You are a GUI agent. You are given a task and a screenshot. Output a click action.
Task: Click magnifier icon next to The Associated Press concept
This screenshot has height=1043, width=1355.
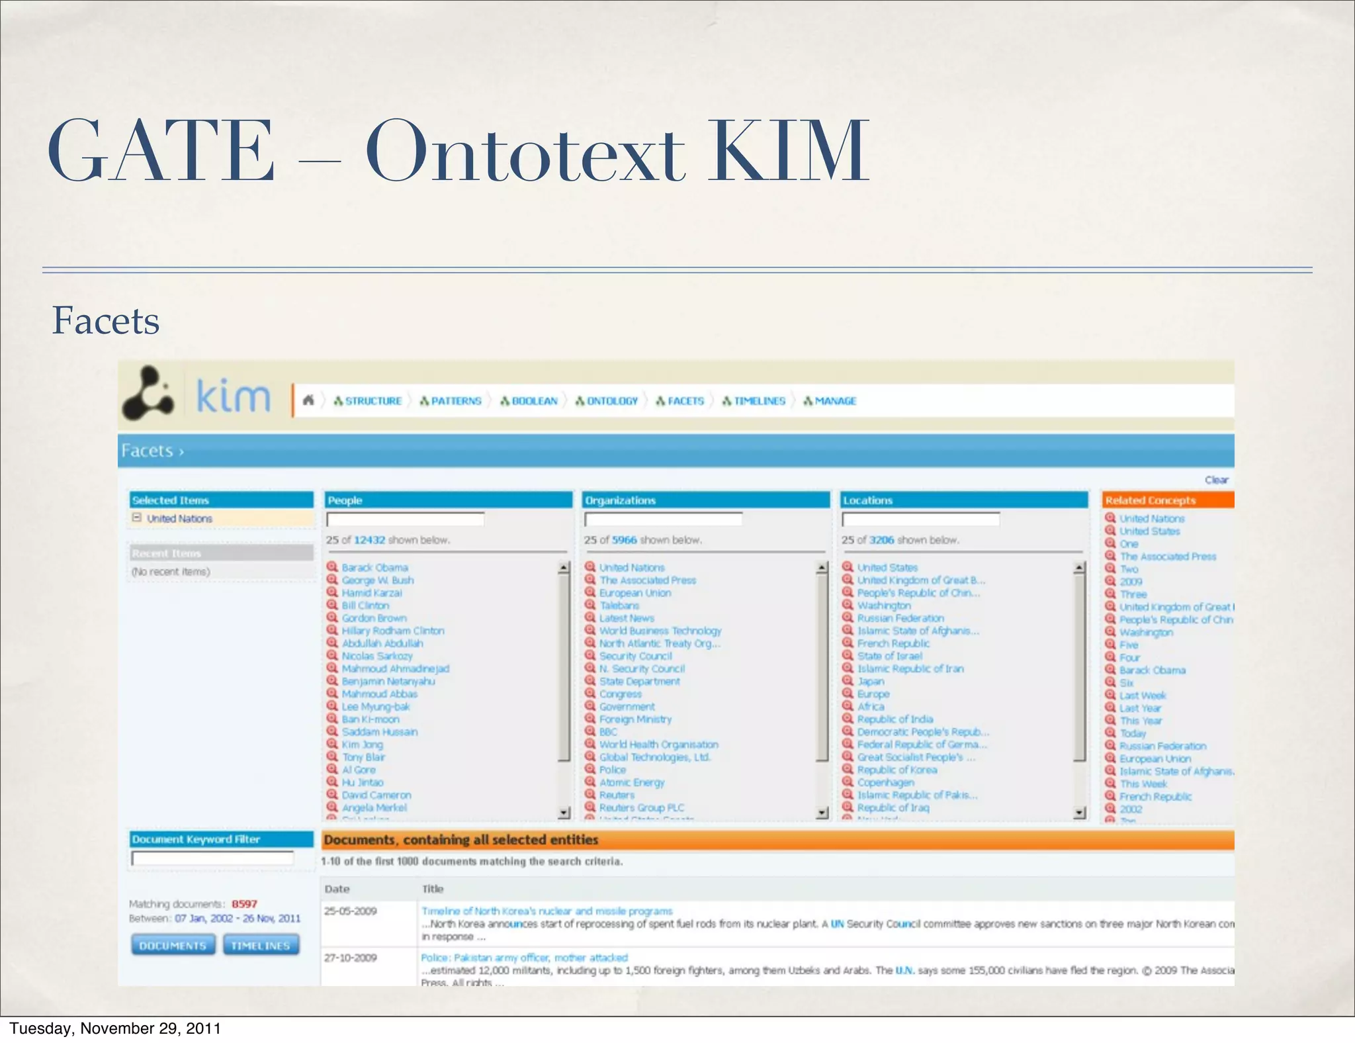(1110, 556)
